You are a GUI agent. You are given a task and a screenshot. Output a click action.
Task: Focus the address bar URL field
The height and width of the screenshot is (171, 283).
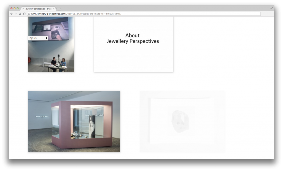click(x=144, y=14)
